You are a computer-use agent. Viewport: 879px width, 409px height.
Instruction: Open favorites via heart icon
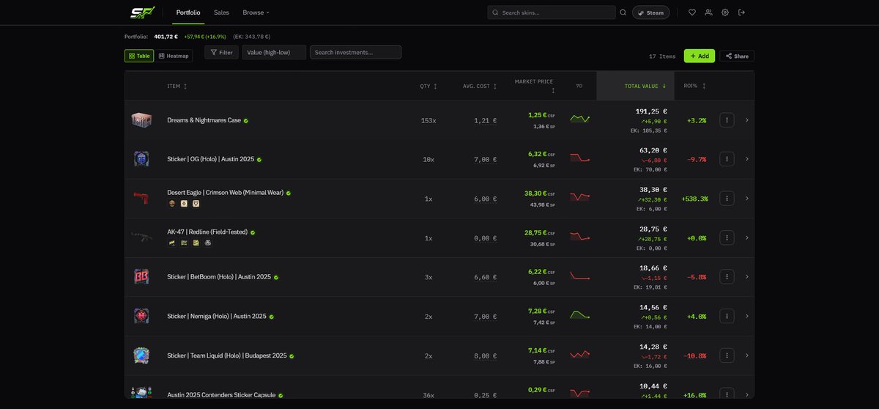pos(692,12)
